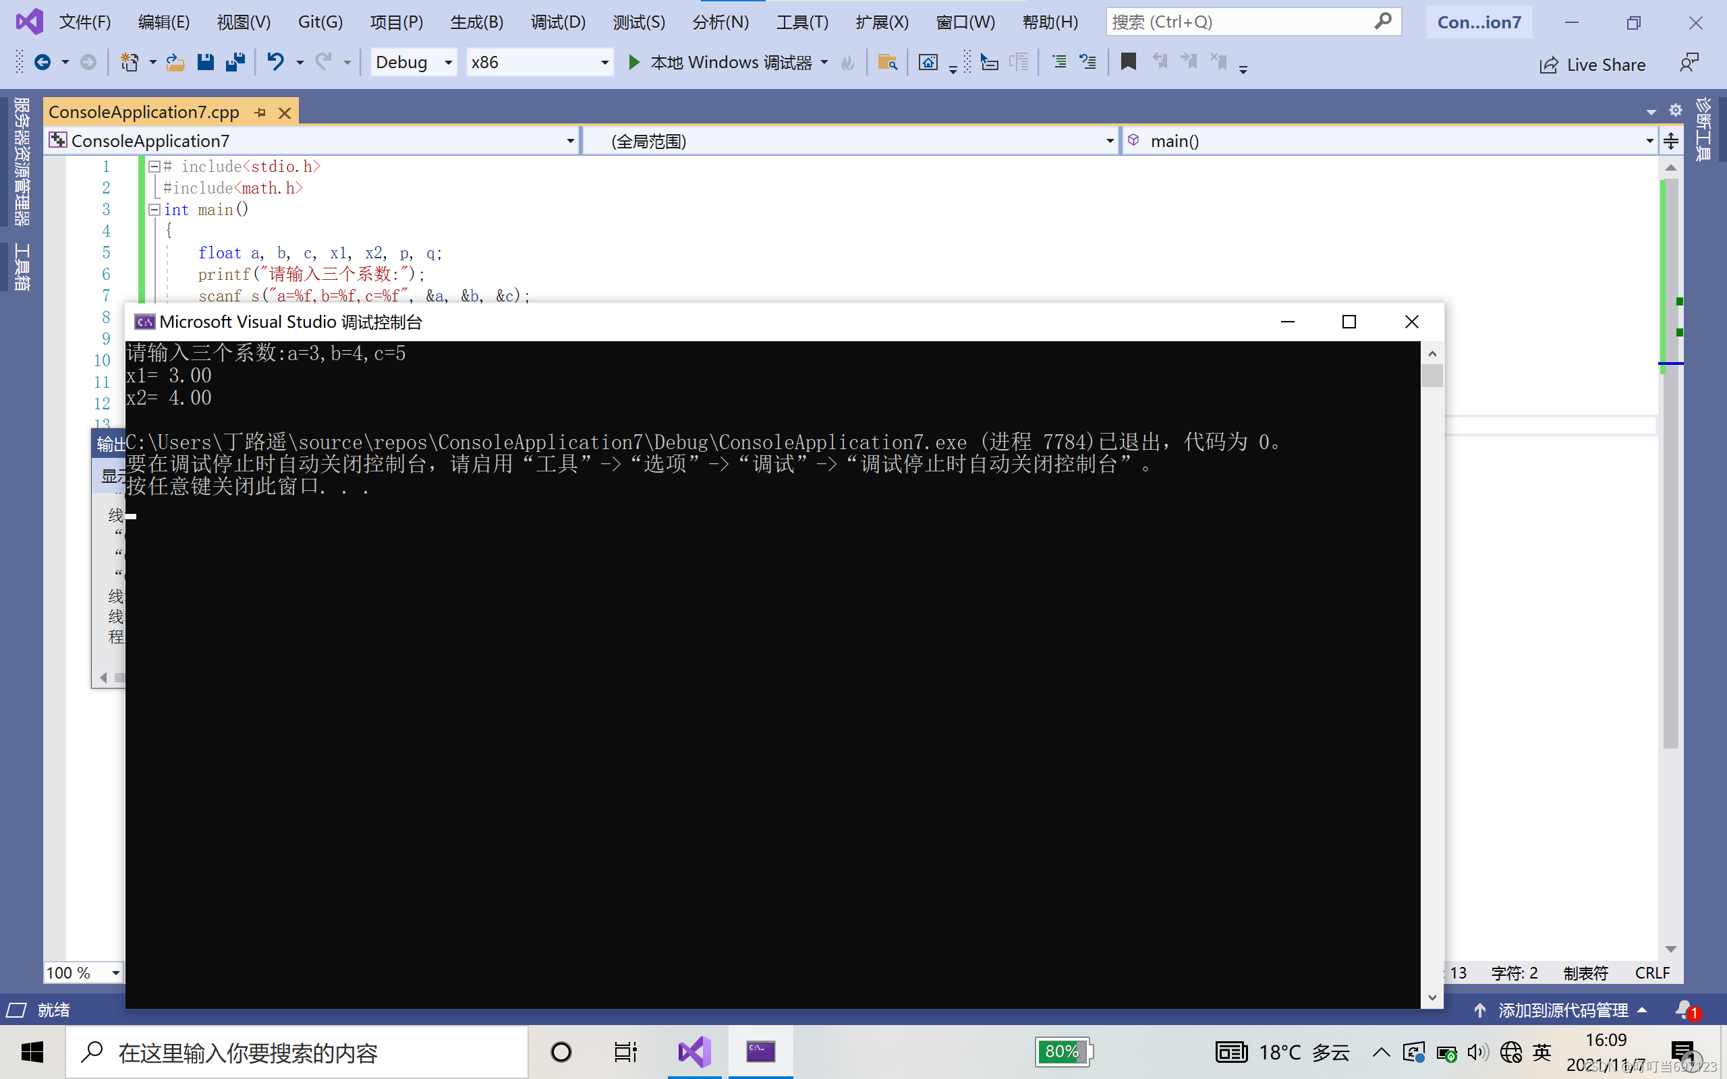Open the 生成(B) menu
The width and height of the screenshot is (1727, 1079).
coord(477,22)
